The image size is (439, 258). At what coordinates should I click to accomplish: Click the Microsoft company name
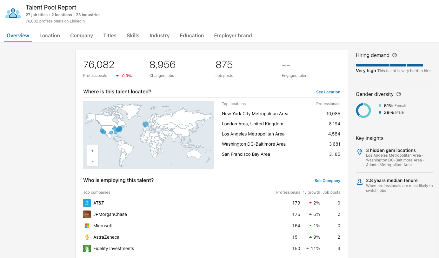pyautogui.click(x=103, y=226)
